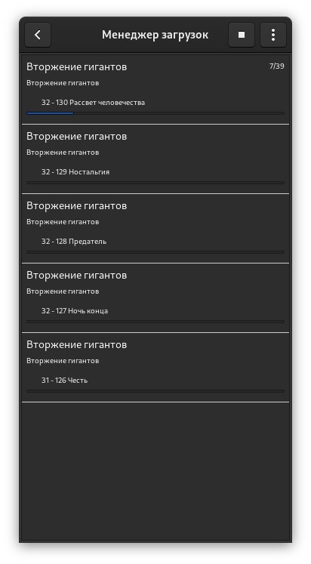Open the three-dot overflow menu
Image resolution: width=311 pixels, height=564 pixels.
(x=273, y=35)
